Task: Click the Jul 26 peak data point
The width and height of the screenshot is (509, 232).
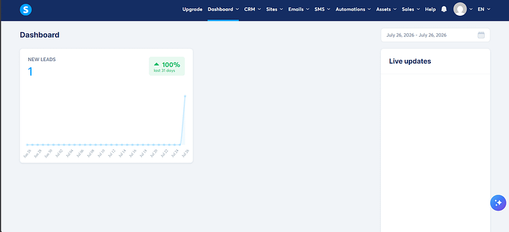Action: [x=185, y=96]
